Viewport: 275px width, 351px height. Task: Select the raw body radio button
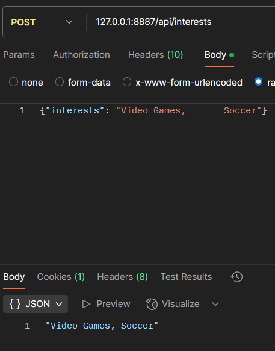pos(259,81)
